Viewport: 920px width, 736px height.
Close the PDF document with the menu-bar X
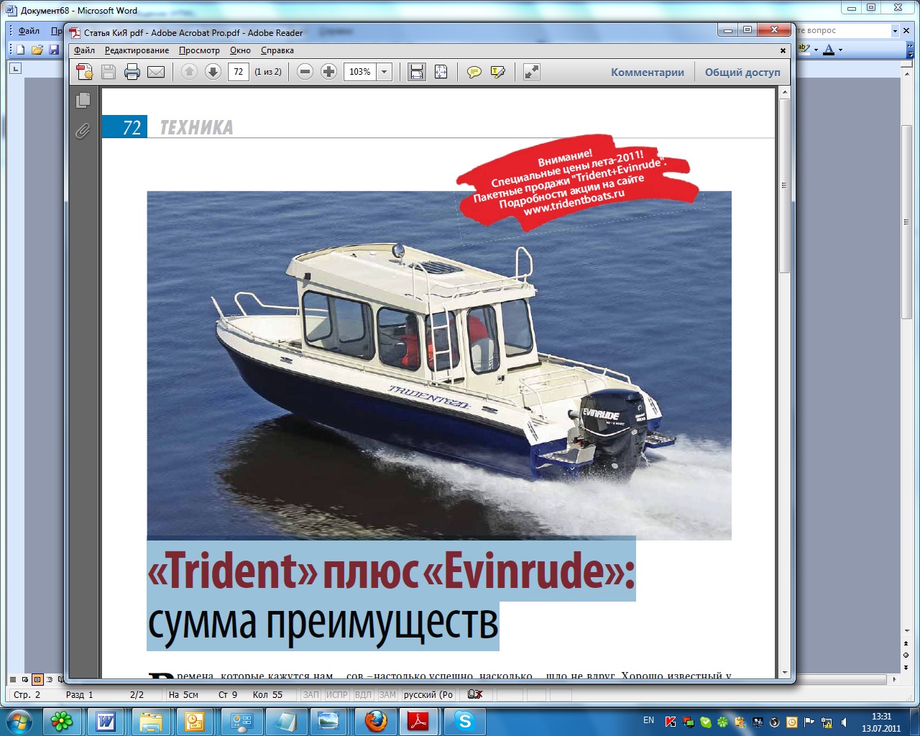pyautogui.click(x=783, y=50)
